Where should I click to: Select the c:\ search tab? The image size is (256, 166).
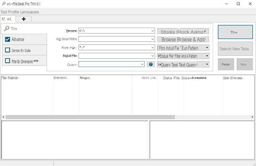[8, 19]
